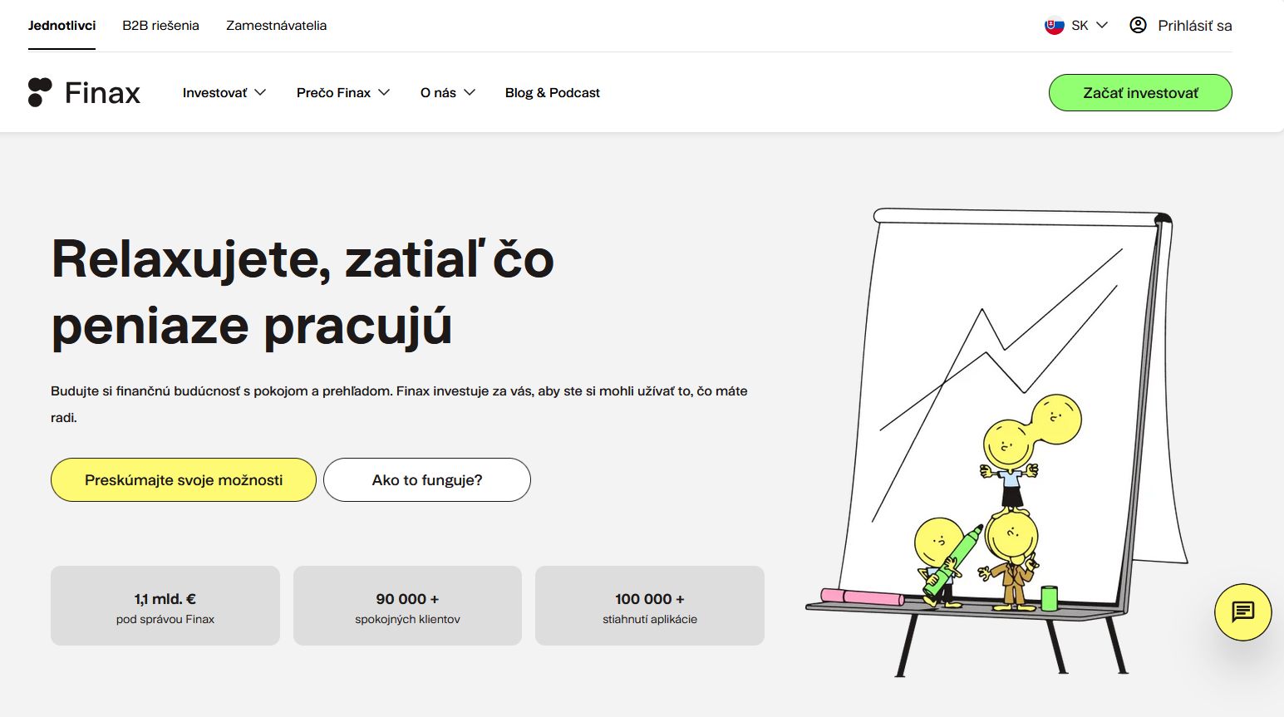Open the chat widget icon
Image resolution: width=1284 pixels, height=717 pixels.
coord(1242,612)
